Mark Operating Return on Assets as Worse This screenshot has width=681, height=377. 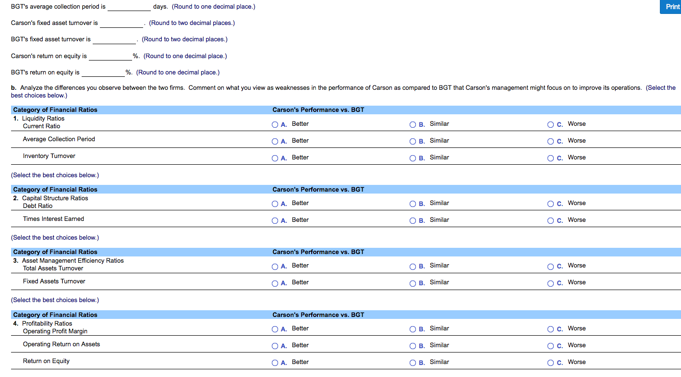(551, 346)
